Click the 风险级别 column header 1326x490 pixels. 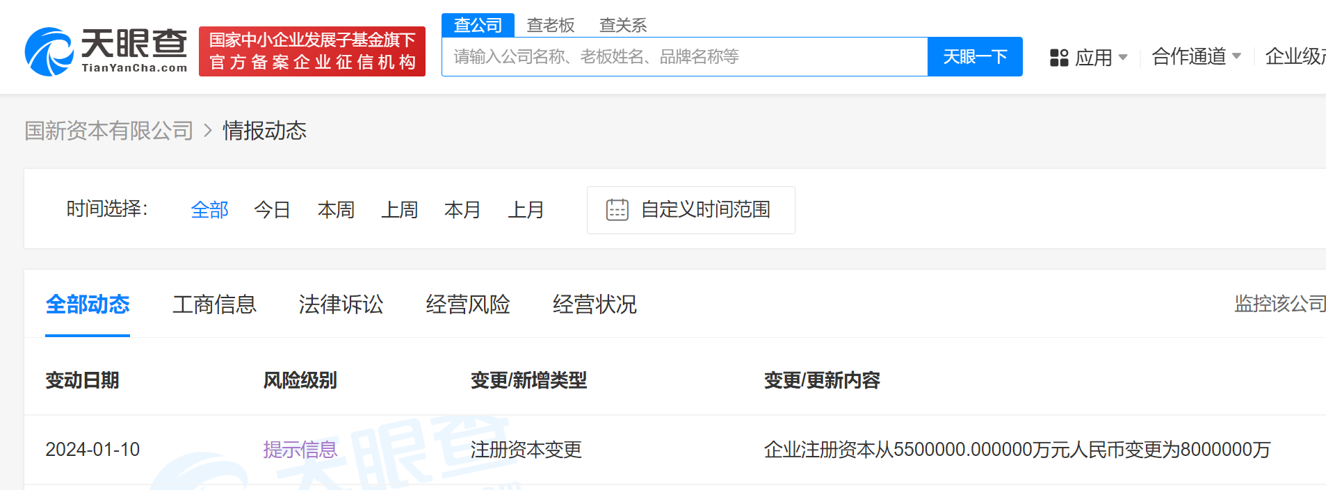(300, 380)
